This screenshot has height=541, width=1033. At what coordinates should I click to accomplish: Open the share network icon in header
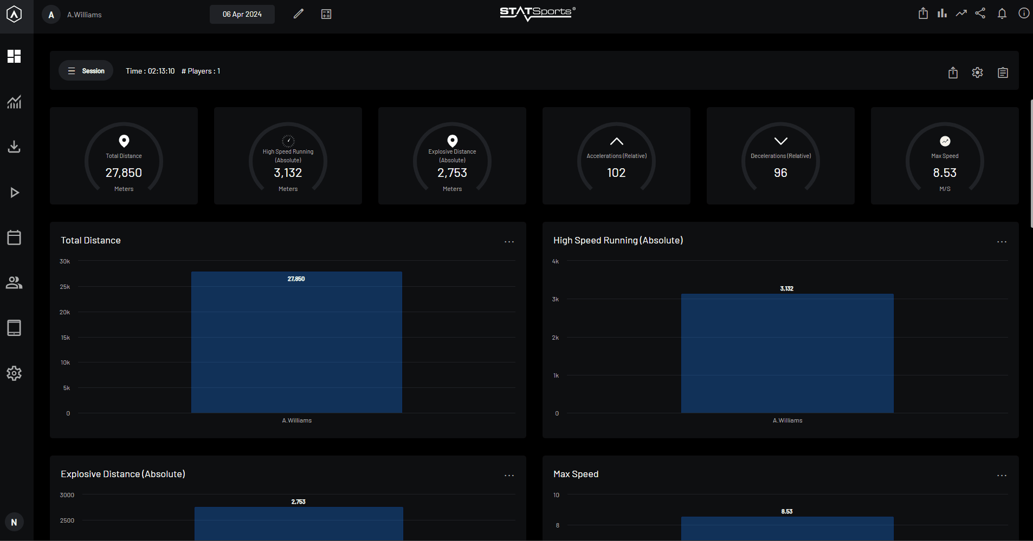(x=980, y=14)
